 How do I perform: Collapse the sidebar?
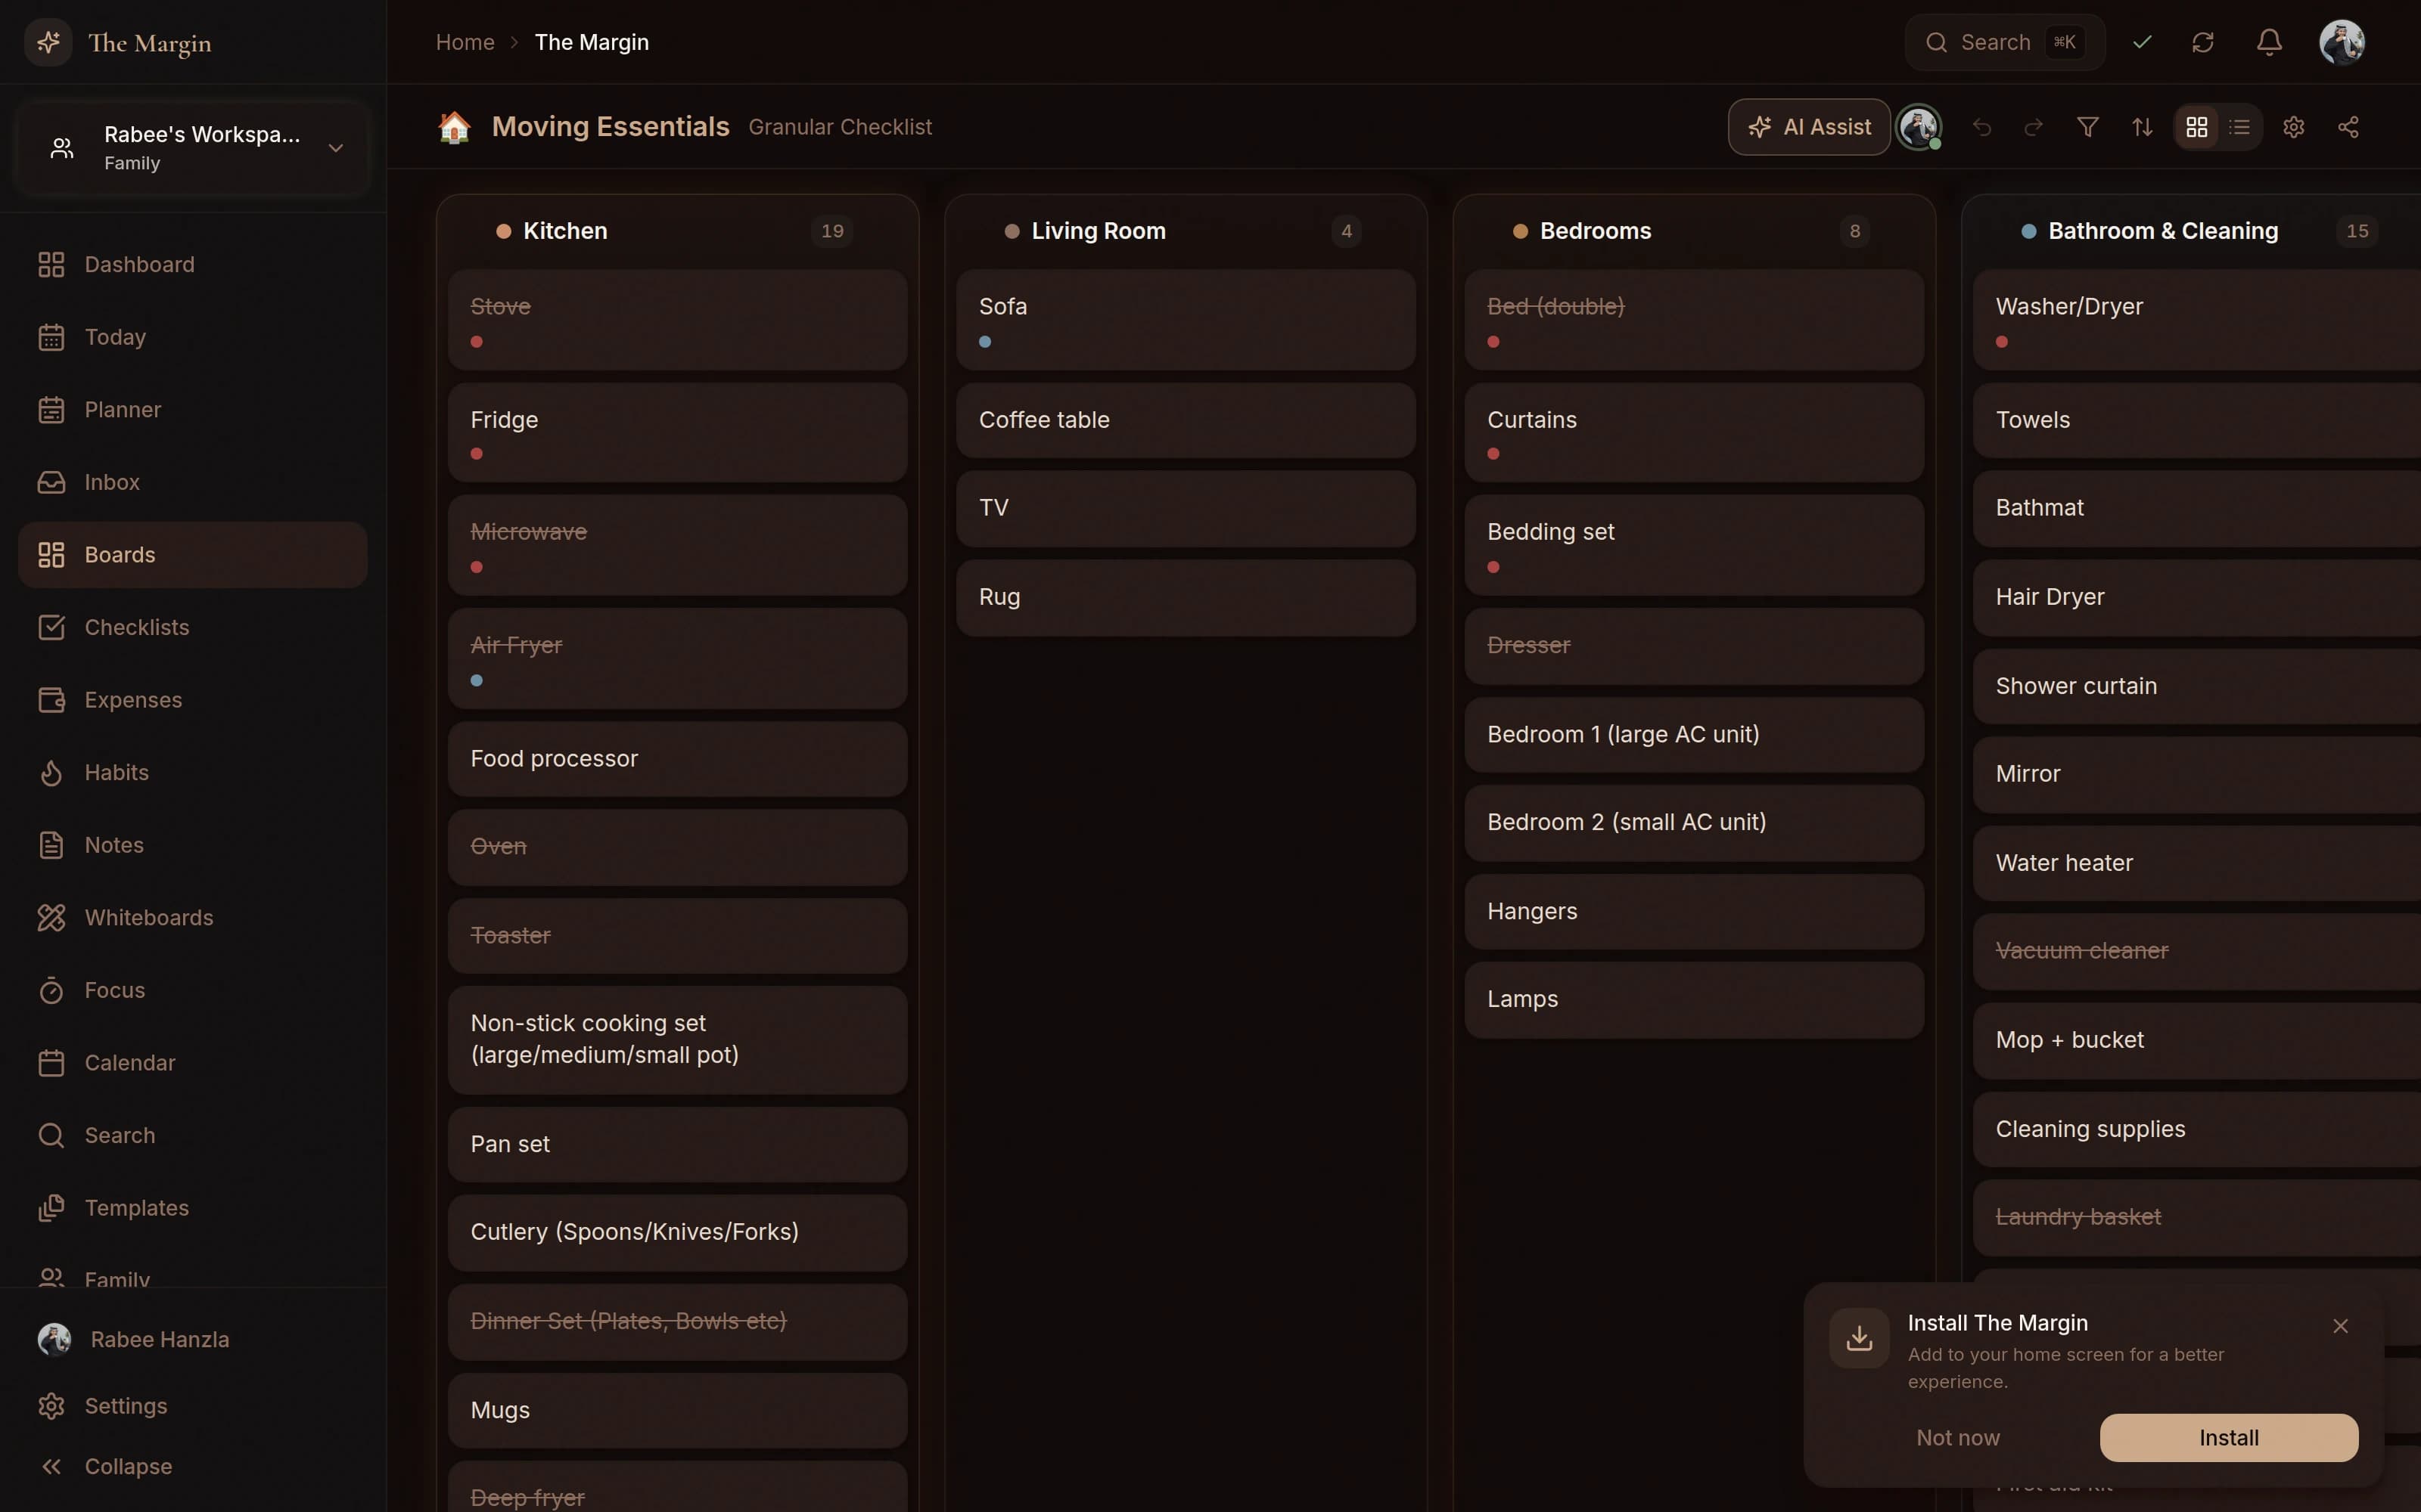click(192, 1467)
